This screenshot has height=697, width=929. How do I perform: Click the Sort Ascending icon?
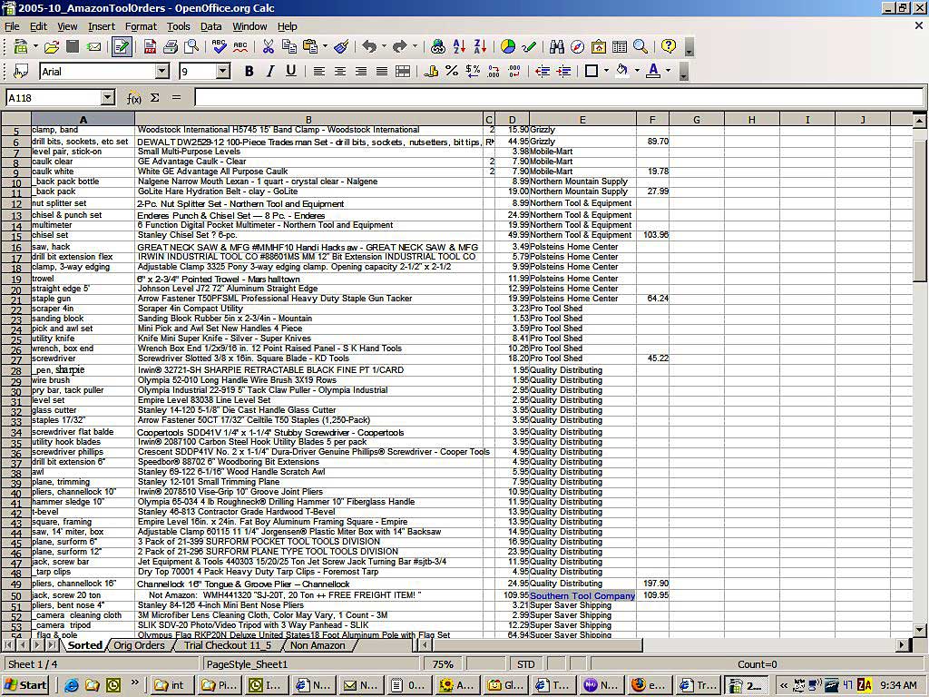[459, 47]
